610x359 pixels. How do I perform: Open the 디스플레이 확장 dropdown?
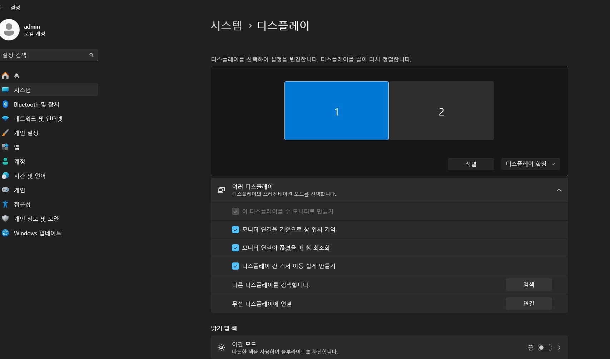tap(530, 164)
